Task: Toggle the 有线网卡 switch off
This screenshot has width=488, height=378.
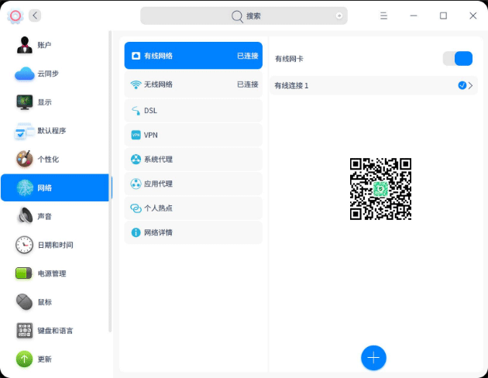Action: 458,59
